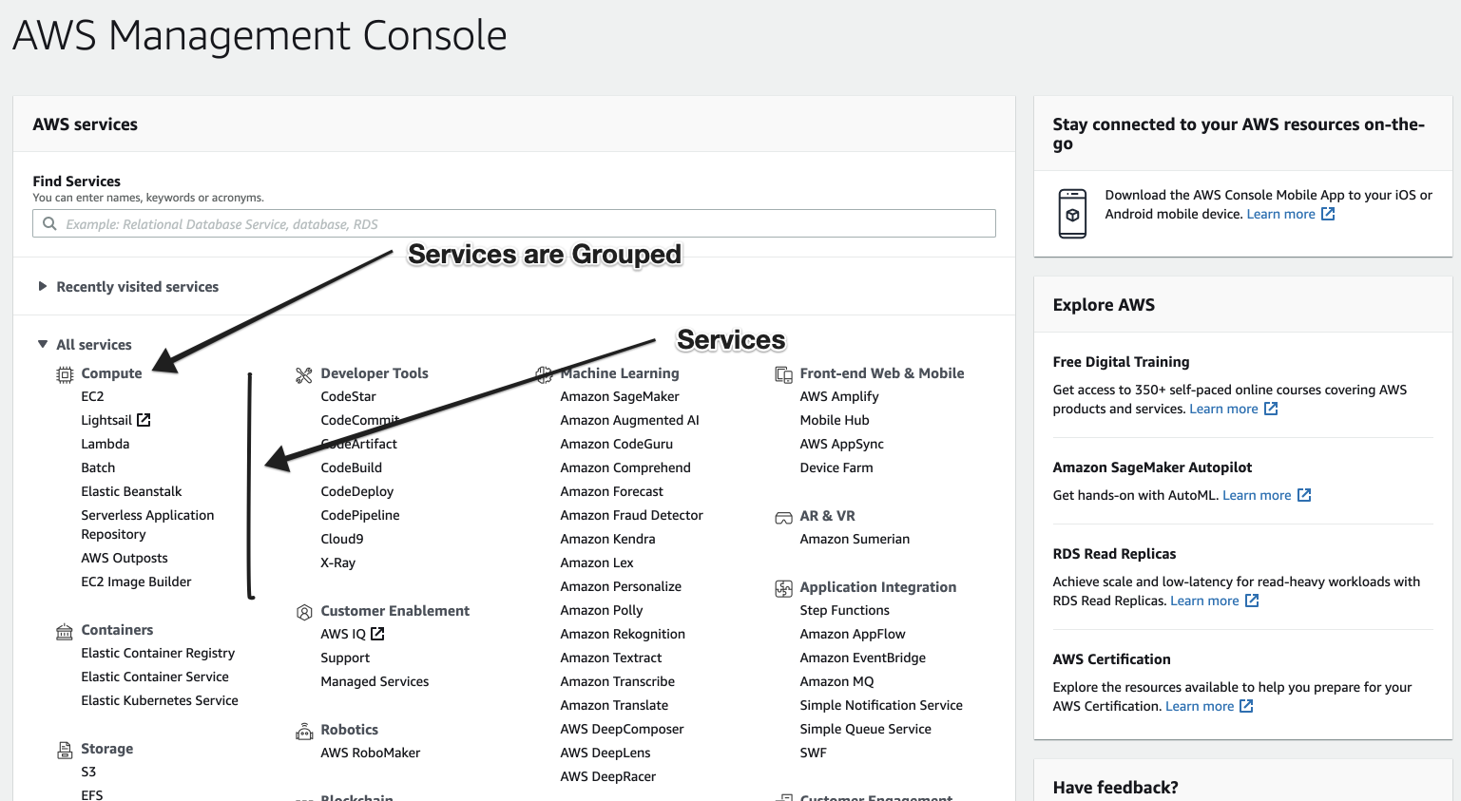
Task: Open Amazon Fraud Detector
Action: (x=632, y=515)
